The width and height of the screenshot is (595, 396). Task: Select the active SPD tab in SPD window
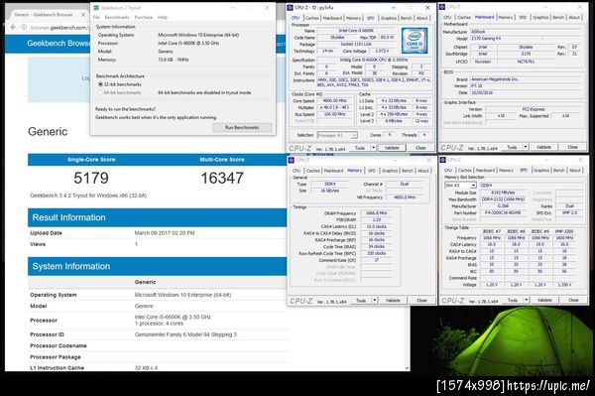pyautogui.click(x=524, y=170)
